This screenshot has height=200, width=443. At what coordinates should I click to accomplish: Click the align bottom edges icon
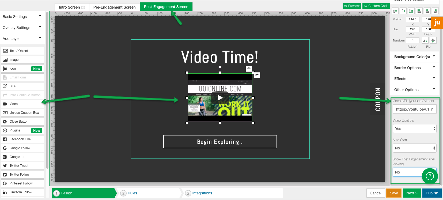411,11
